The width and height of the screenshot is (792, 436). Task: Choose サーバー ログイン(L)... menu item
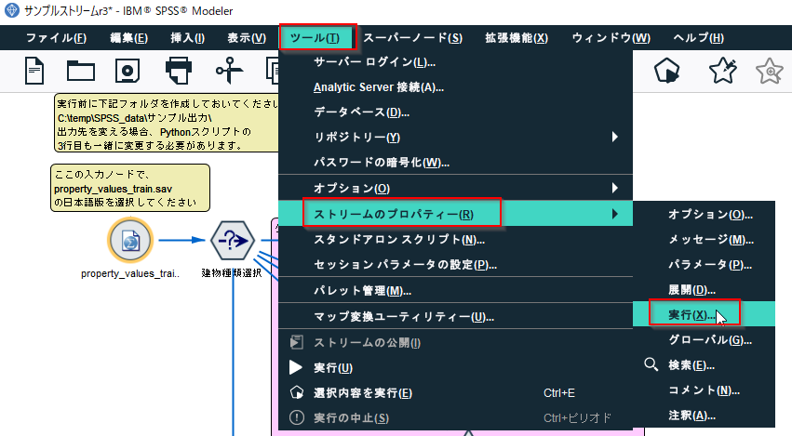[x=455, y=62]
